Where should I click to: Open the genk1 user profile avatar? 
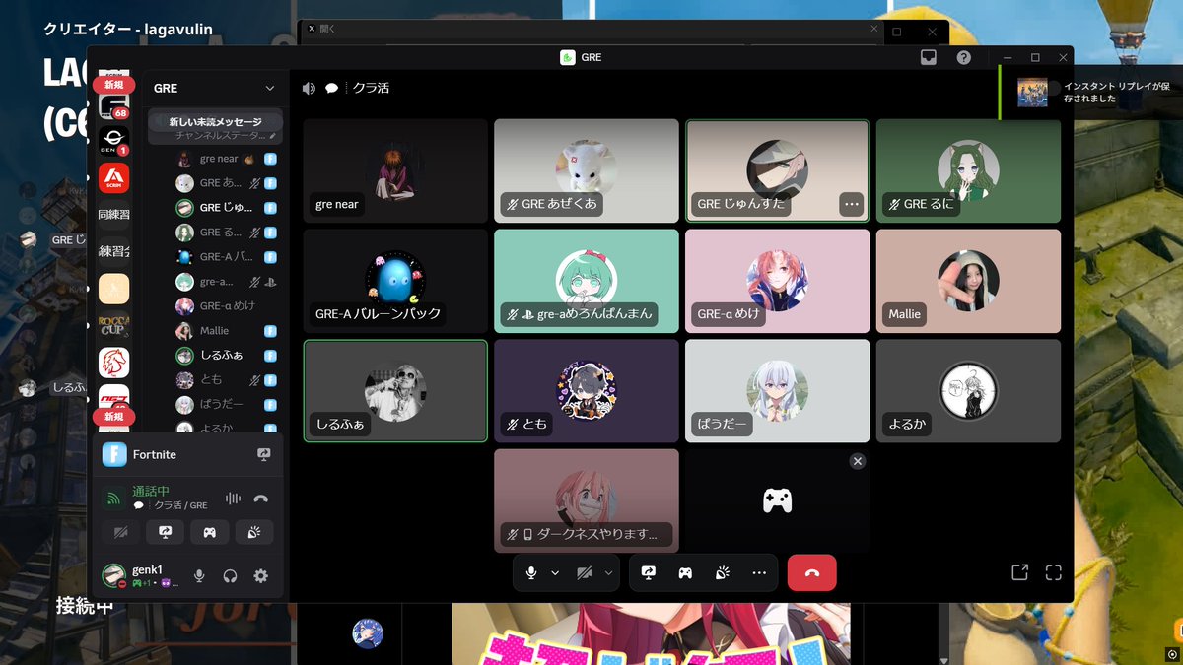click(x=114, y=575)
